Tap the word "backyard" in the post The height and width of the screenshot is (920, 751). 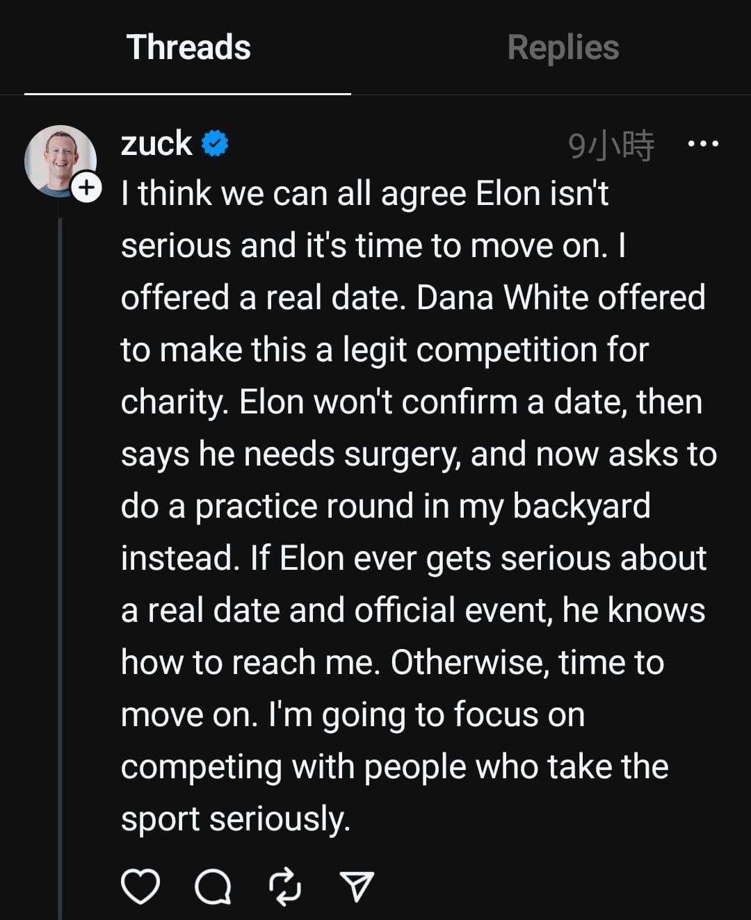point(581,506)
